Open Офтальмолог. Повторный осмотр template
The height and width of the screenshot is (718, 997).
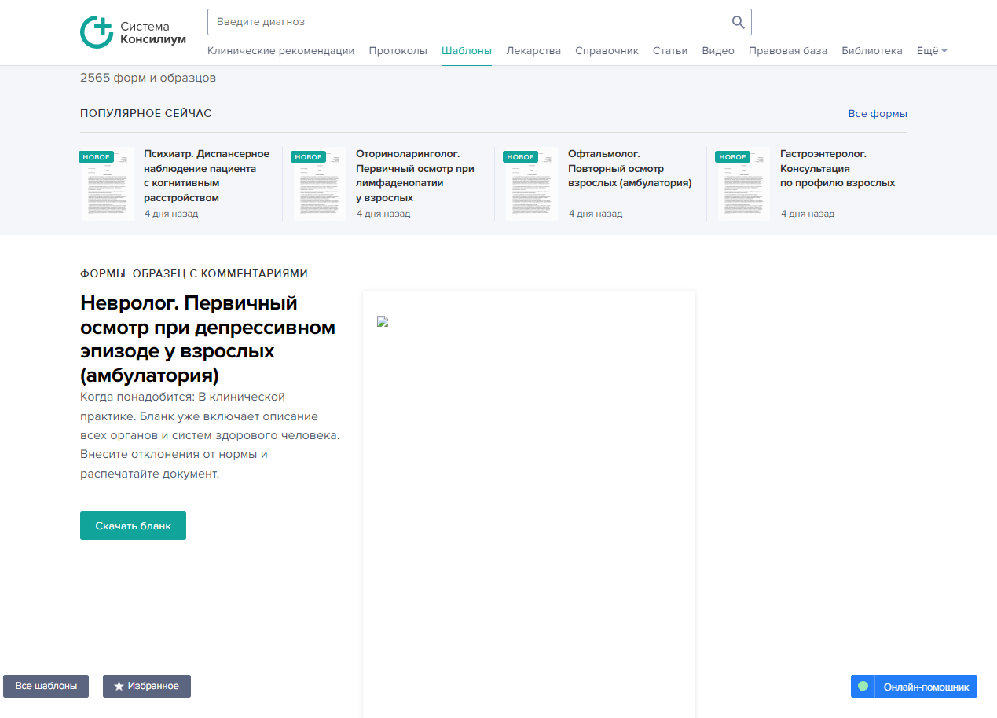[x=629, y=168]
